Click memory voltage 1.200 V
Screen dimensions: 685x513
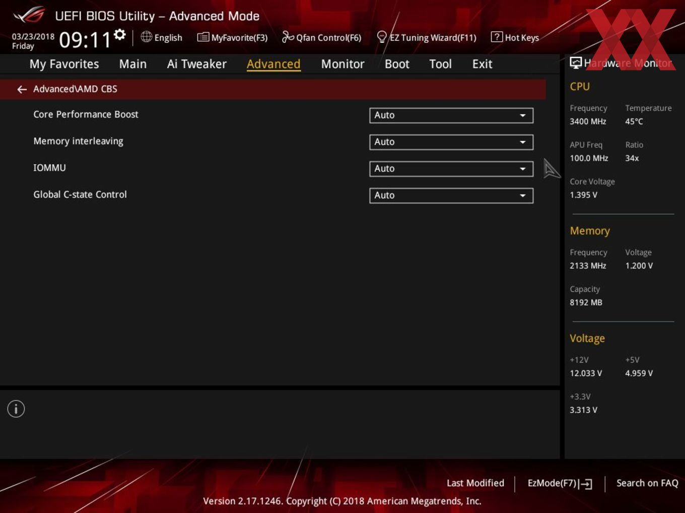[x=639, y=266]
